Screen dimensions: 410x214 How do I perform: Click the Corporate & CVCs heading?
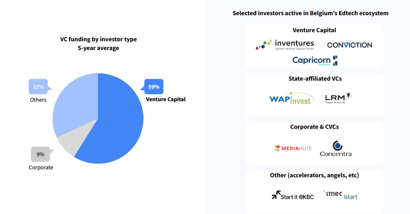314,127
